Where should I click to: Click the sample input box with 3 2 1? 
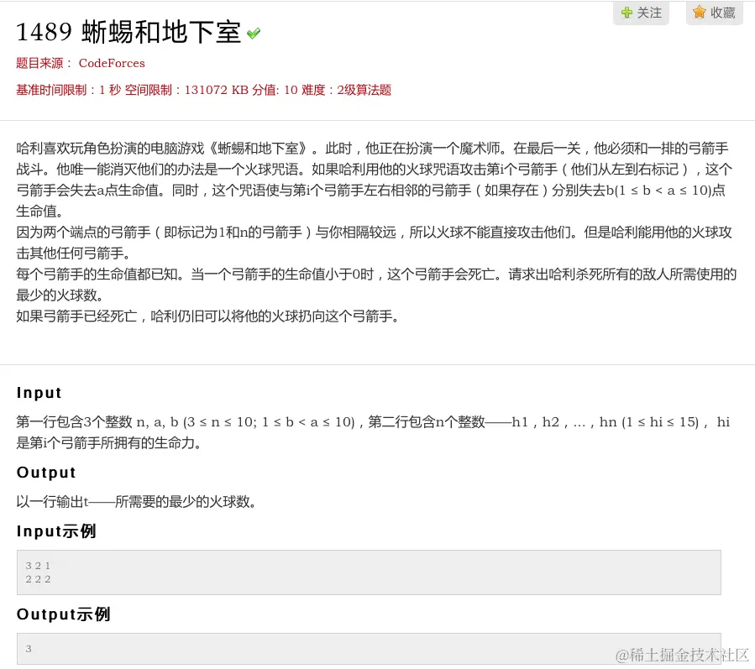click(x=369, y=572)
